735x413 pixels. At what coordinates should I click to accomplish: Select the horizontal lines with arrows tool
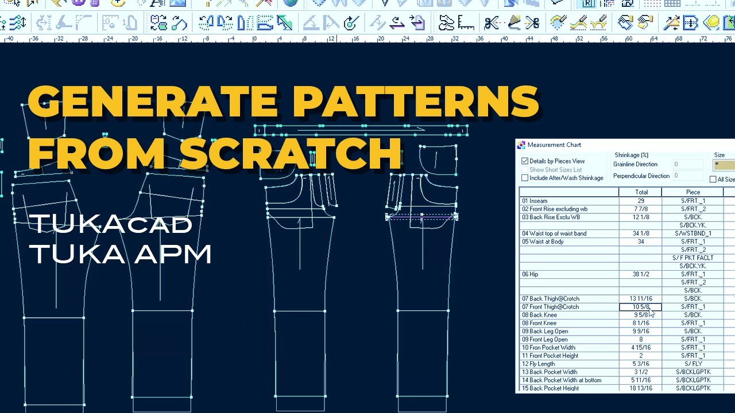click(x=17, y=23)
